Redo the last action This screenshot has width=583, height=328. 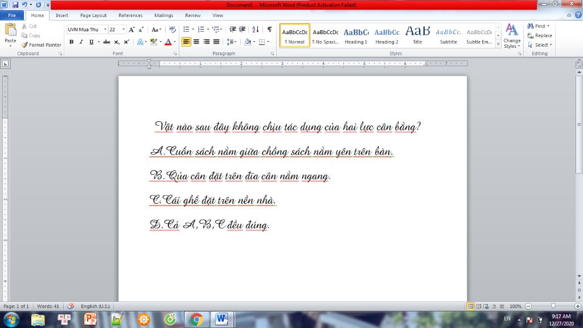38,5
